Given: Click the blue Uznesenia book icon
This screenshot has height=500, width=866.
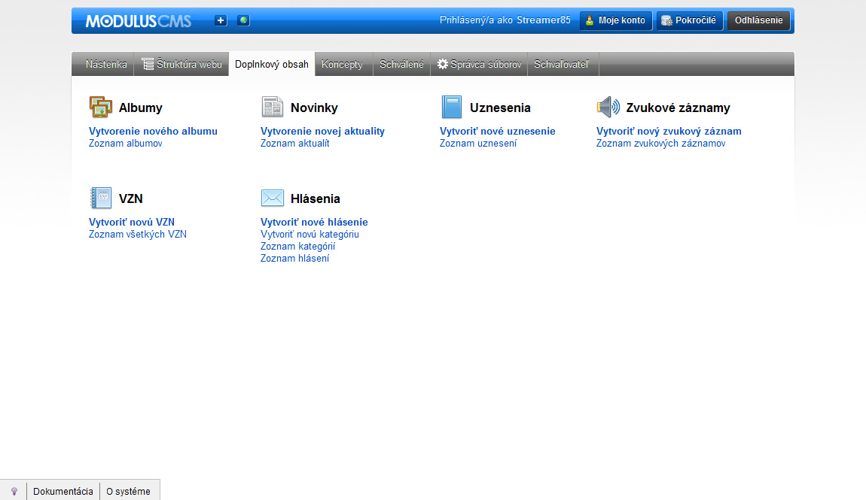Looking at the screenshot, I should pyautogui.click(x=451, y=108).
